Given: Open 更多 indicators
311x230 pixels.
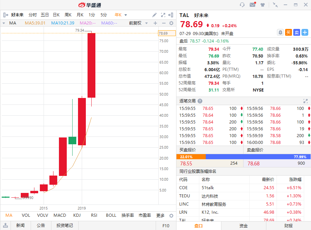Looking at the screenshot, I should tap(160, 215).
